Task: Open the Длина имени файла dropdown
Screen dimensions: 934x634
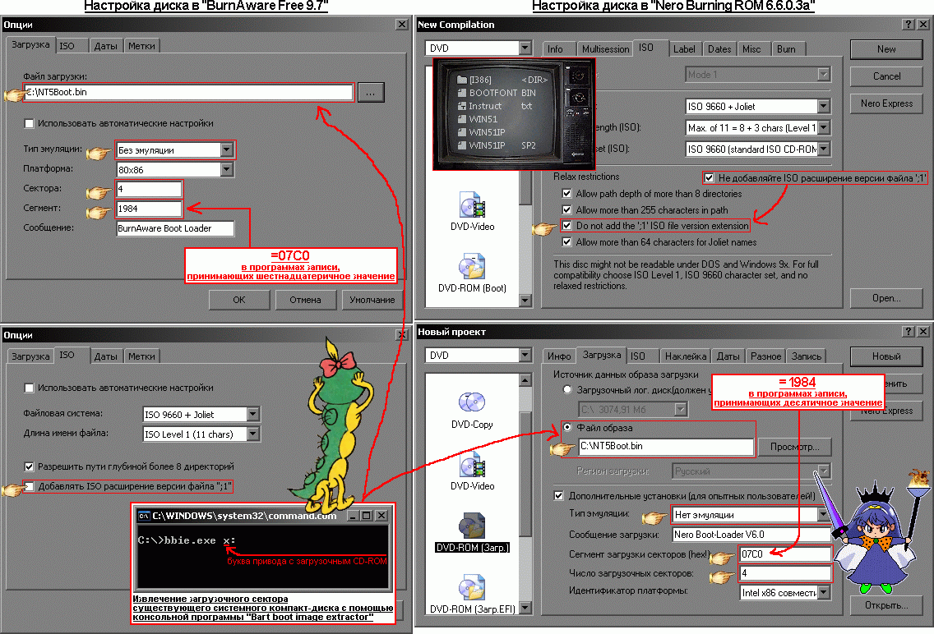Action: point(253,434)
